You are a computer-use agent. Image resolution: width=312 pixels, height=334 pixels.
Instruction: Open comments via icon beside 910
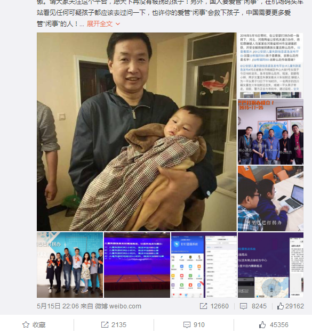coord(187,325)
